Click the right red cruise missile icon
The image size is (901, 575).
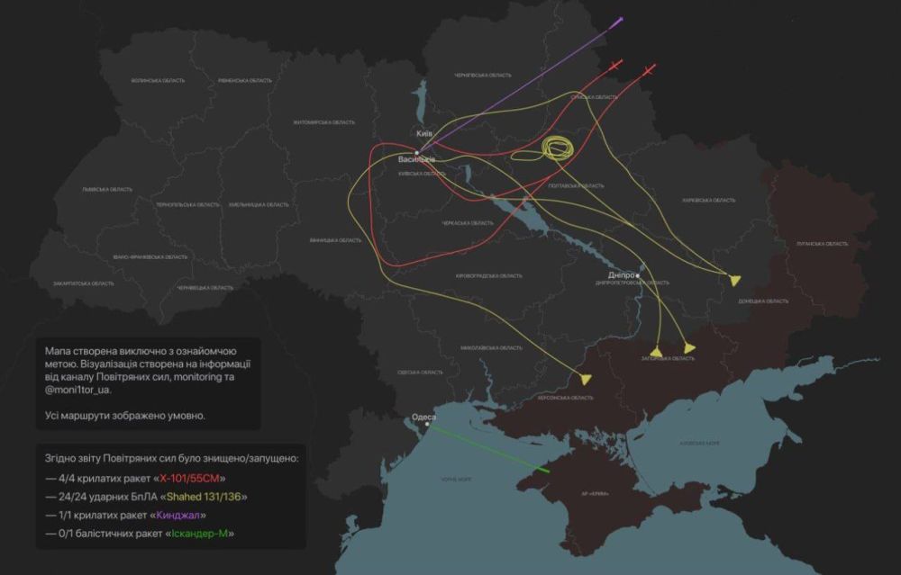click(x=651, y=68)
